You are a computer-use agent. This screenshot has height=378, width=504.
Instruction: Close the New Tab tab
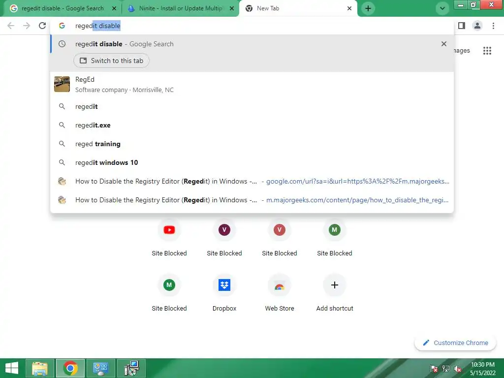[349, 8]
